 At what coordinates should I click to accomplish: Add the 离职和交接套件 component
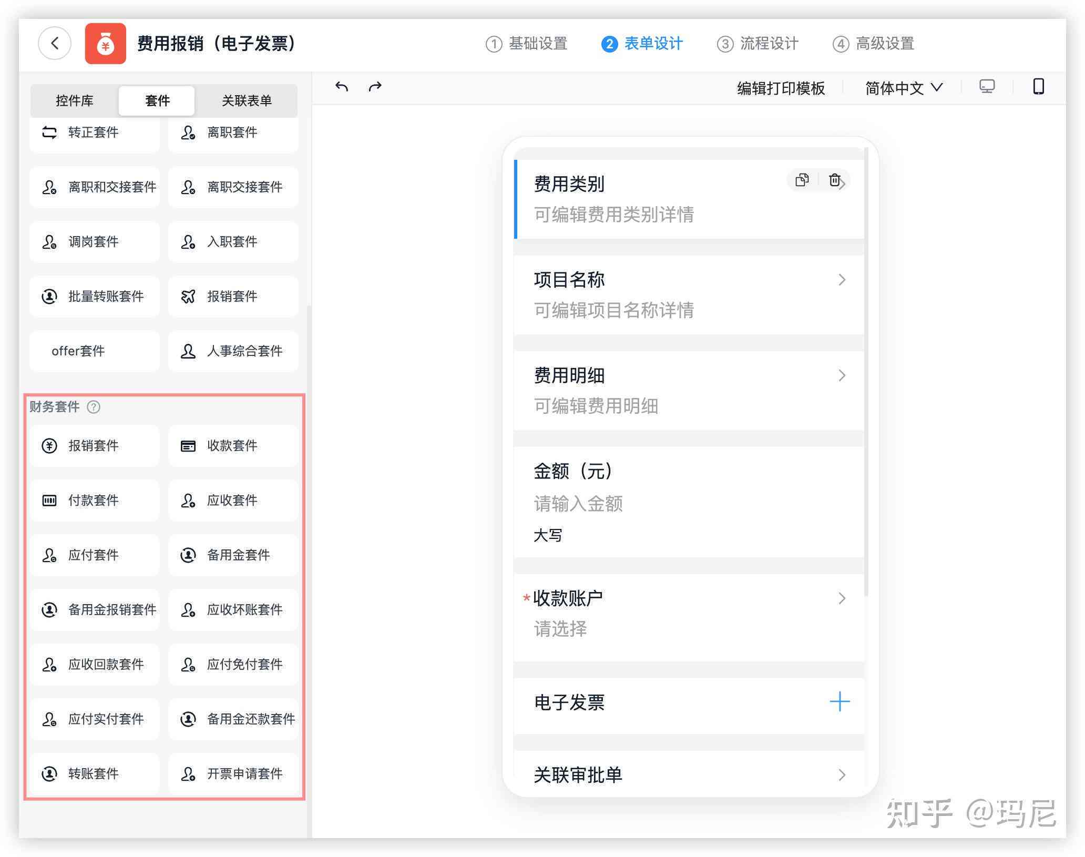95,187
